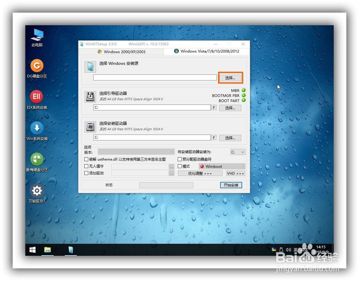Click the volume speaker tray icon
Screen dimensions: 359x281
point(288,250)
